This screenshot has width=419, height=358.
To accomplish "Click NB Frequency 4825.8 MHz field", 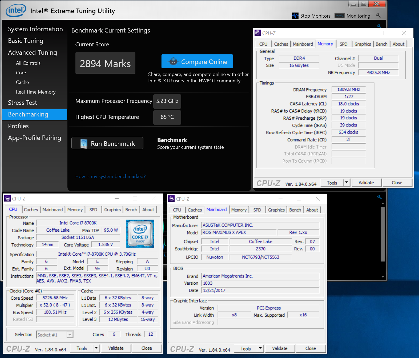I will click(378, 73).
